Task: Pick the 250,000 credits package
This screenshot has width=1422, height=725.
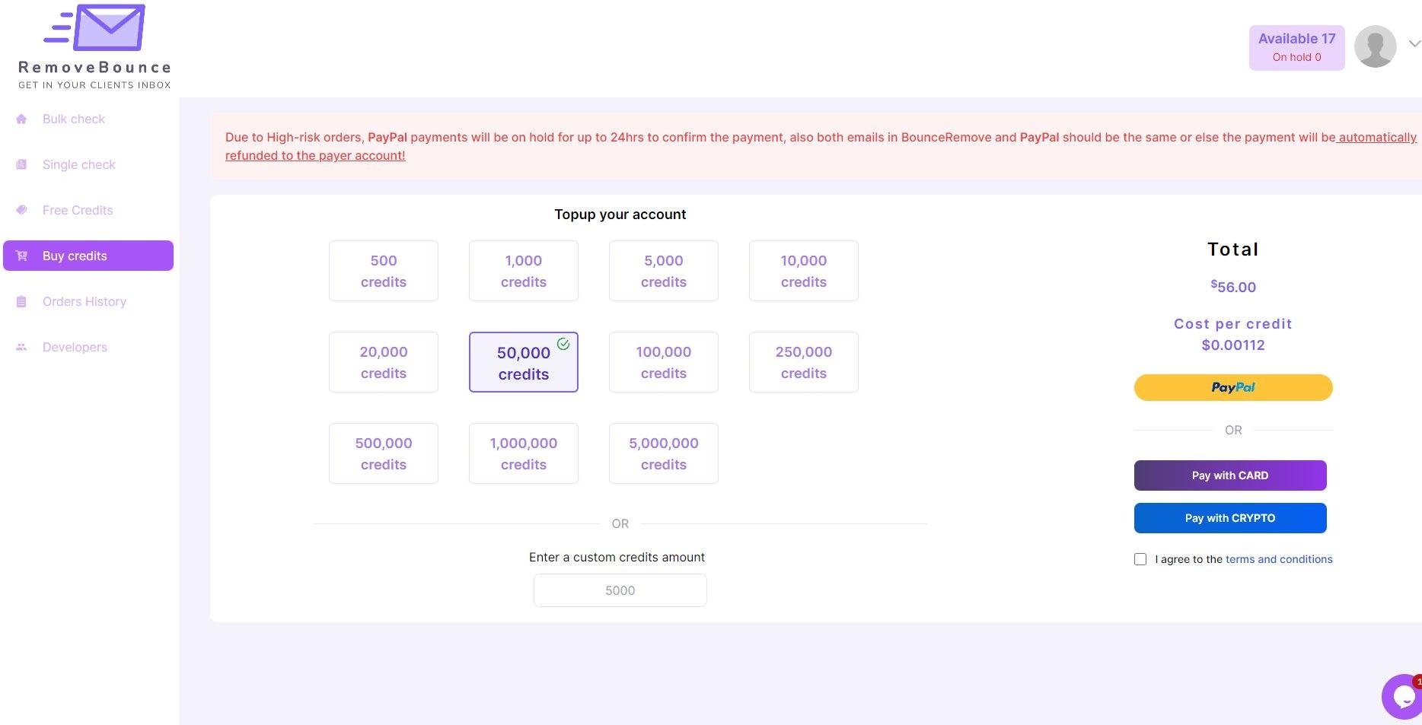Action: (x=804, y=362)
